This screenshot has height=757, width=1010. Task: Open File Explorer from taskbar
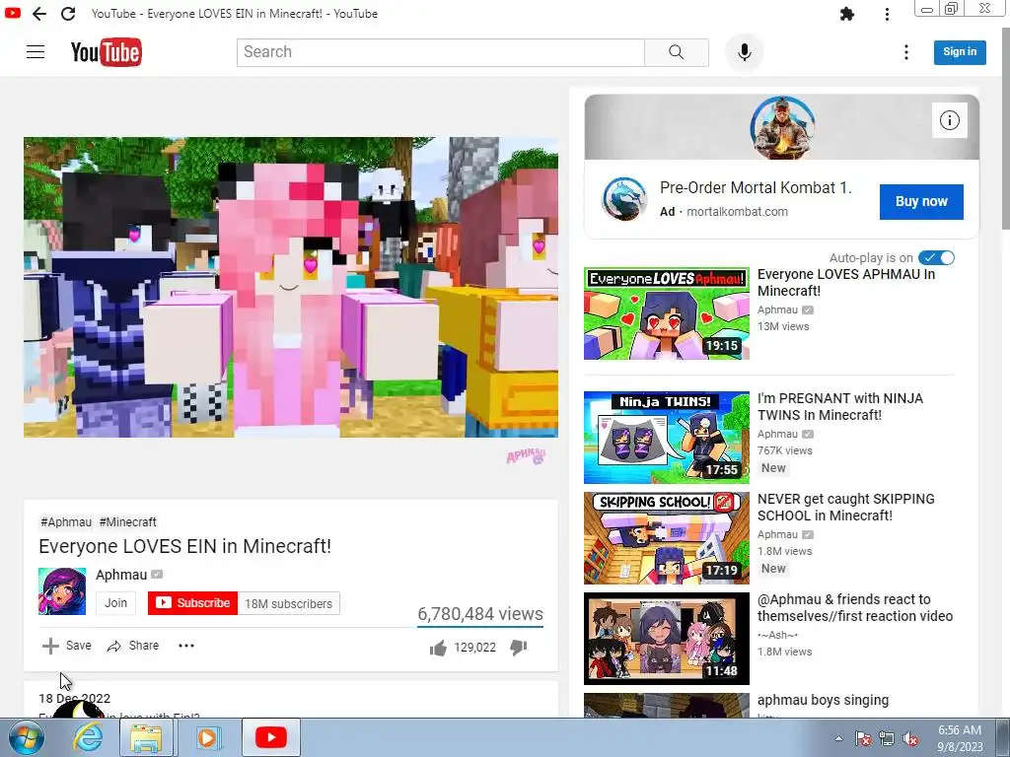(146, 737)
